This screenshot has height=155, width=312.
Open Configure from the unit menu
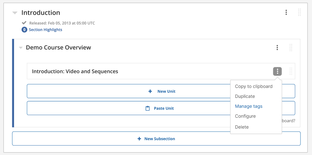[x=245, y=116]
